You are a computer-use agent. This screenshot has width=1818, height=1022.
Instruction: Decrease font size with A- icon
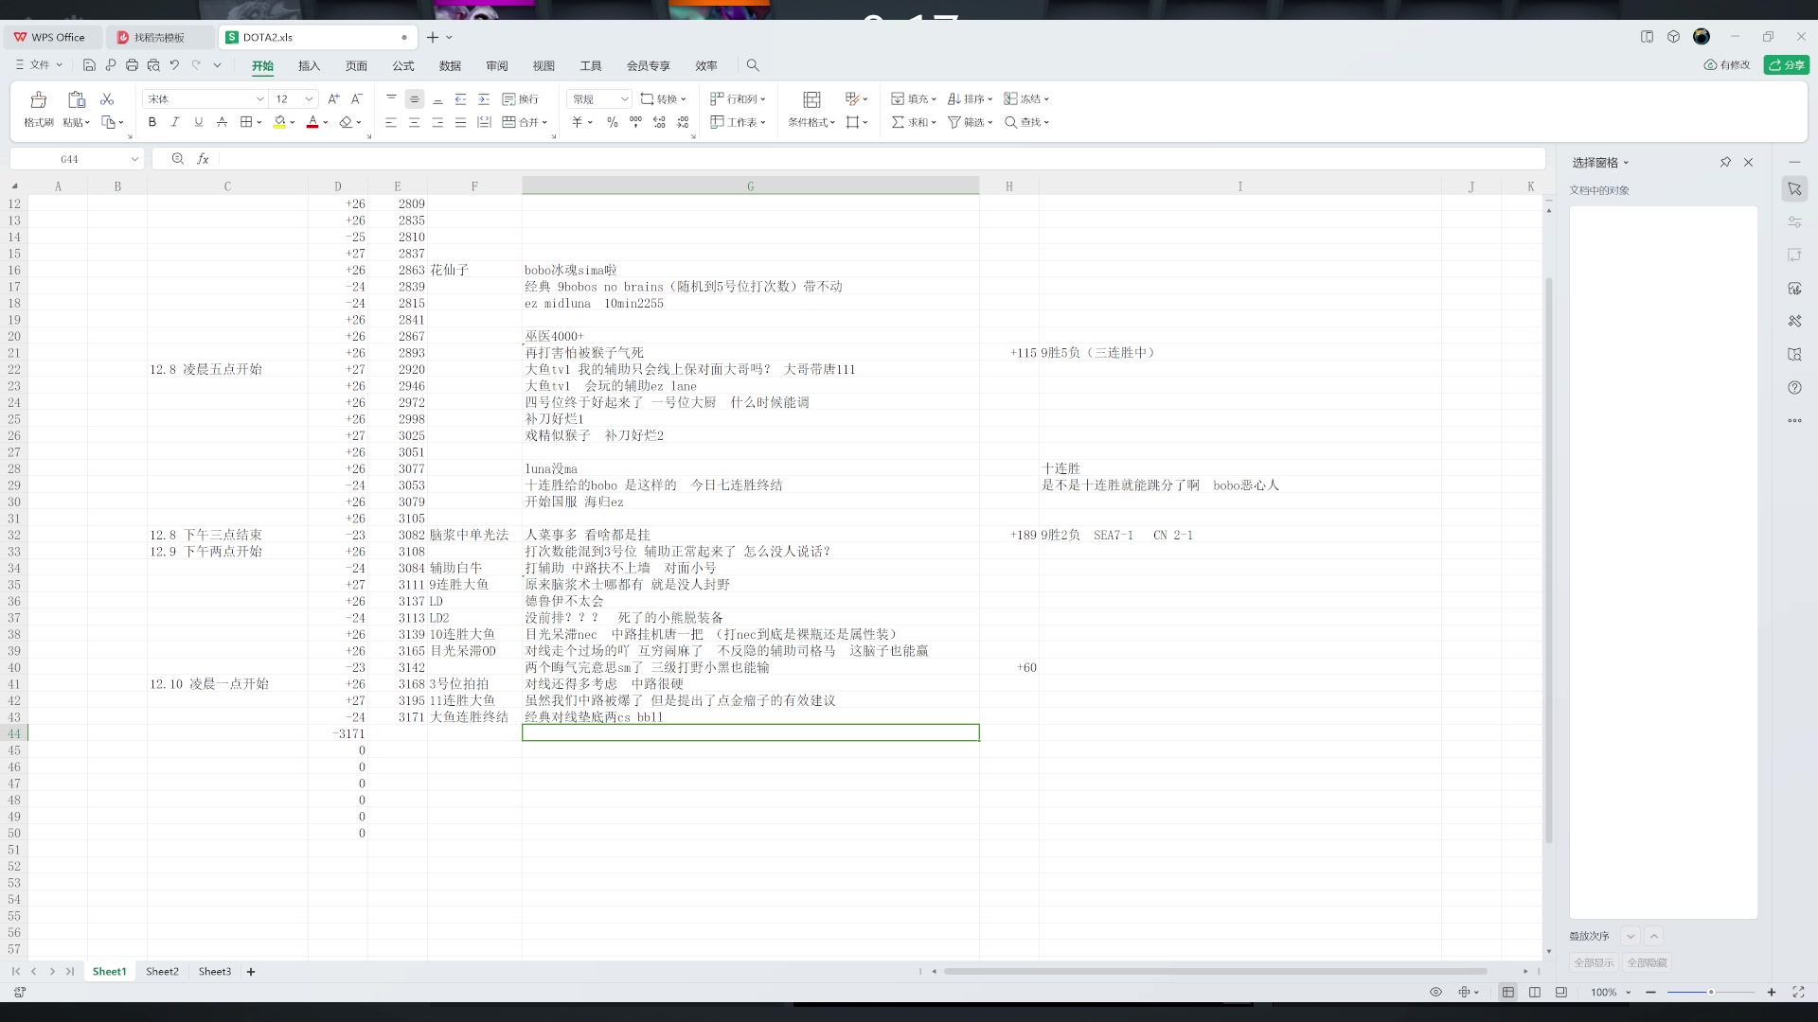357,98
